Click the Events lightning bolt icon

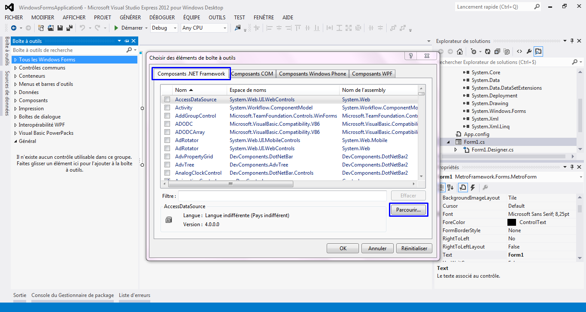tap(473, 188)
